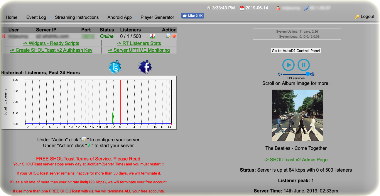Click the Server IP column header
This screenshot has height=196, width=380.
click(x=46, y=30)
